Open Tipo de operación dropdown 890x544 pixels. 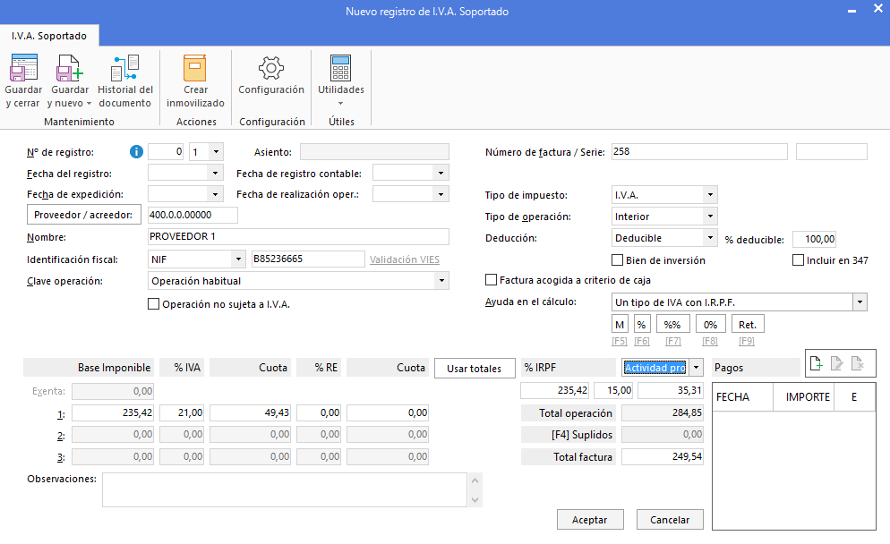(x=710, y=217)
